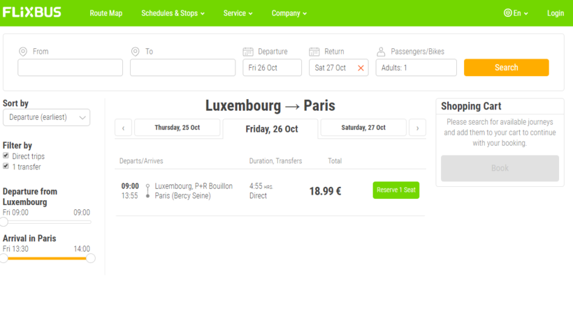Switch to the Saturday, 27 Oct tab
Image resolution: width=573 pixels, height=309 pixels.
[363, 128]
